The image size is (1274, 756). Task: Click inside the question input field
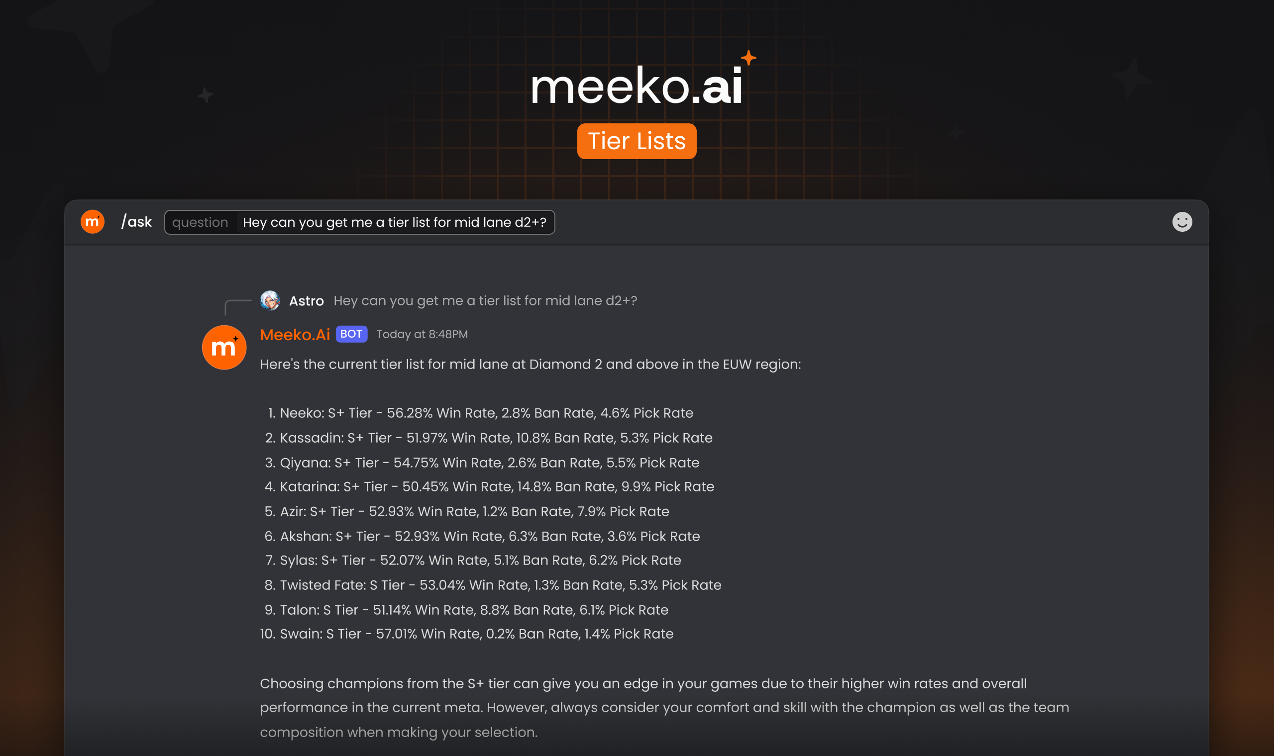(395, 222)
